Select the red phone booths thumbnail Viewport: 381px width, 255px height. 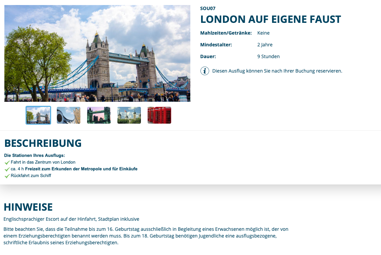click(x=159, y=115)
